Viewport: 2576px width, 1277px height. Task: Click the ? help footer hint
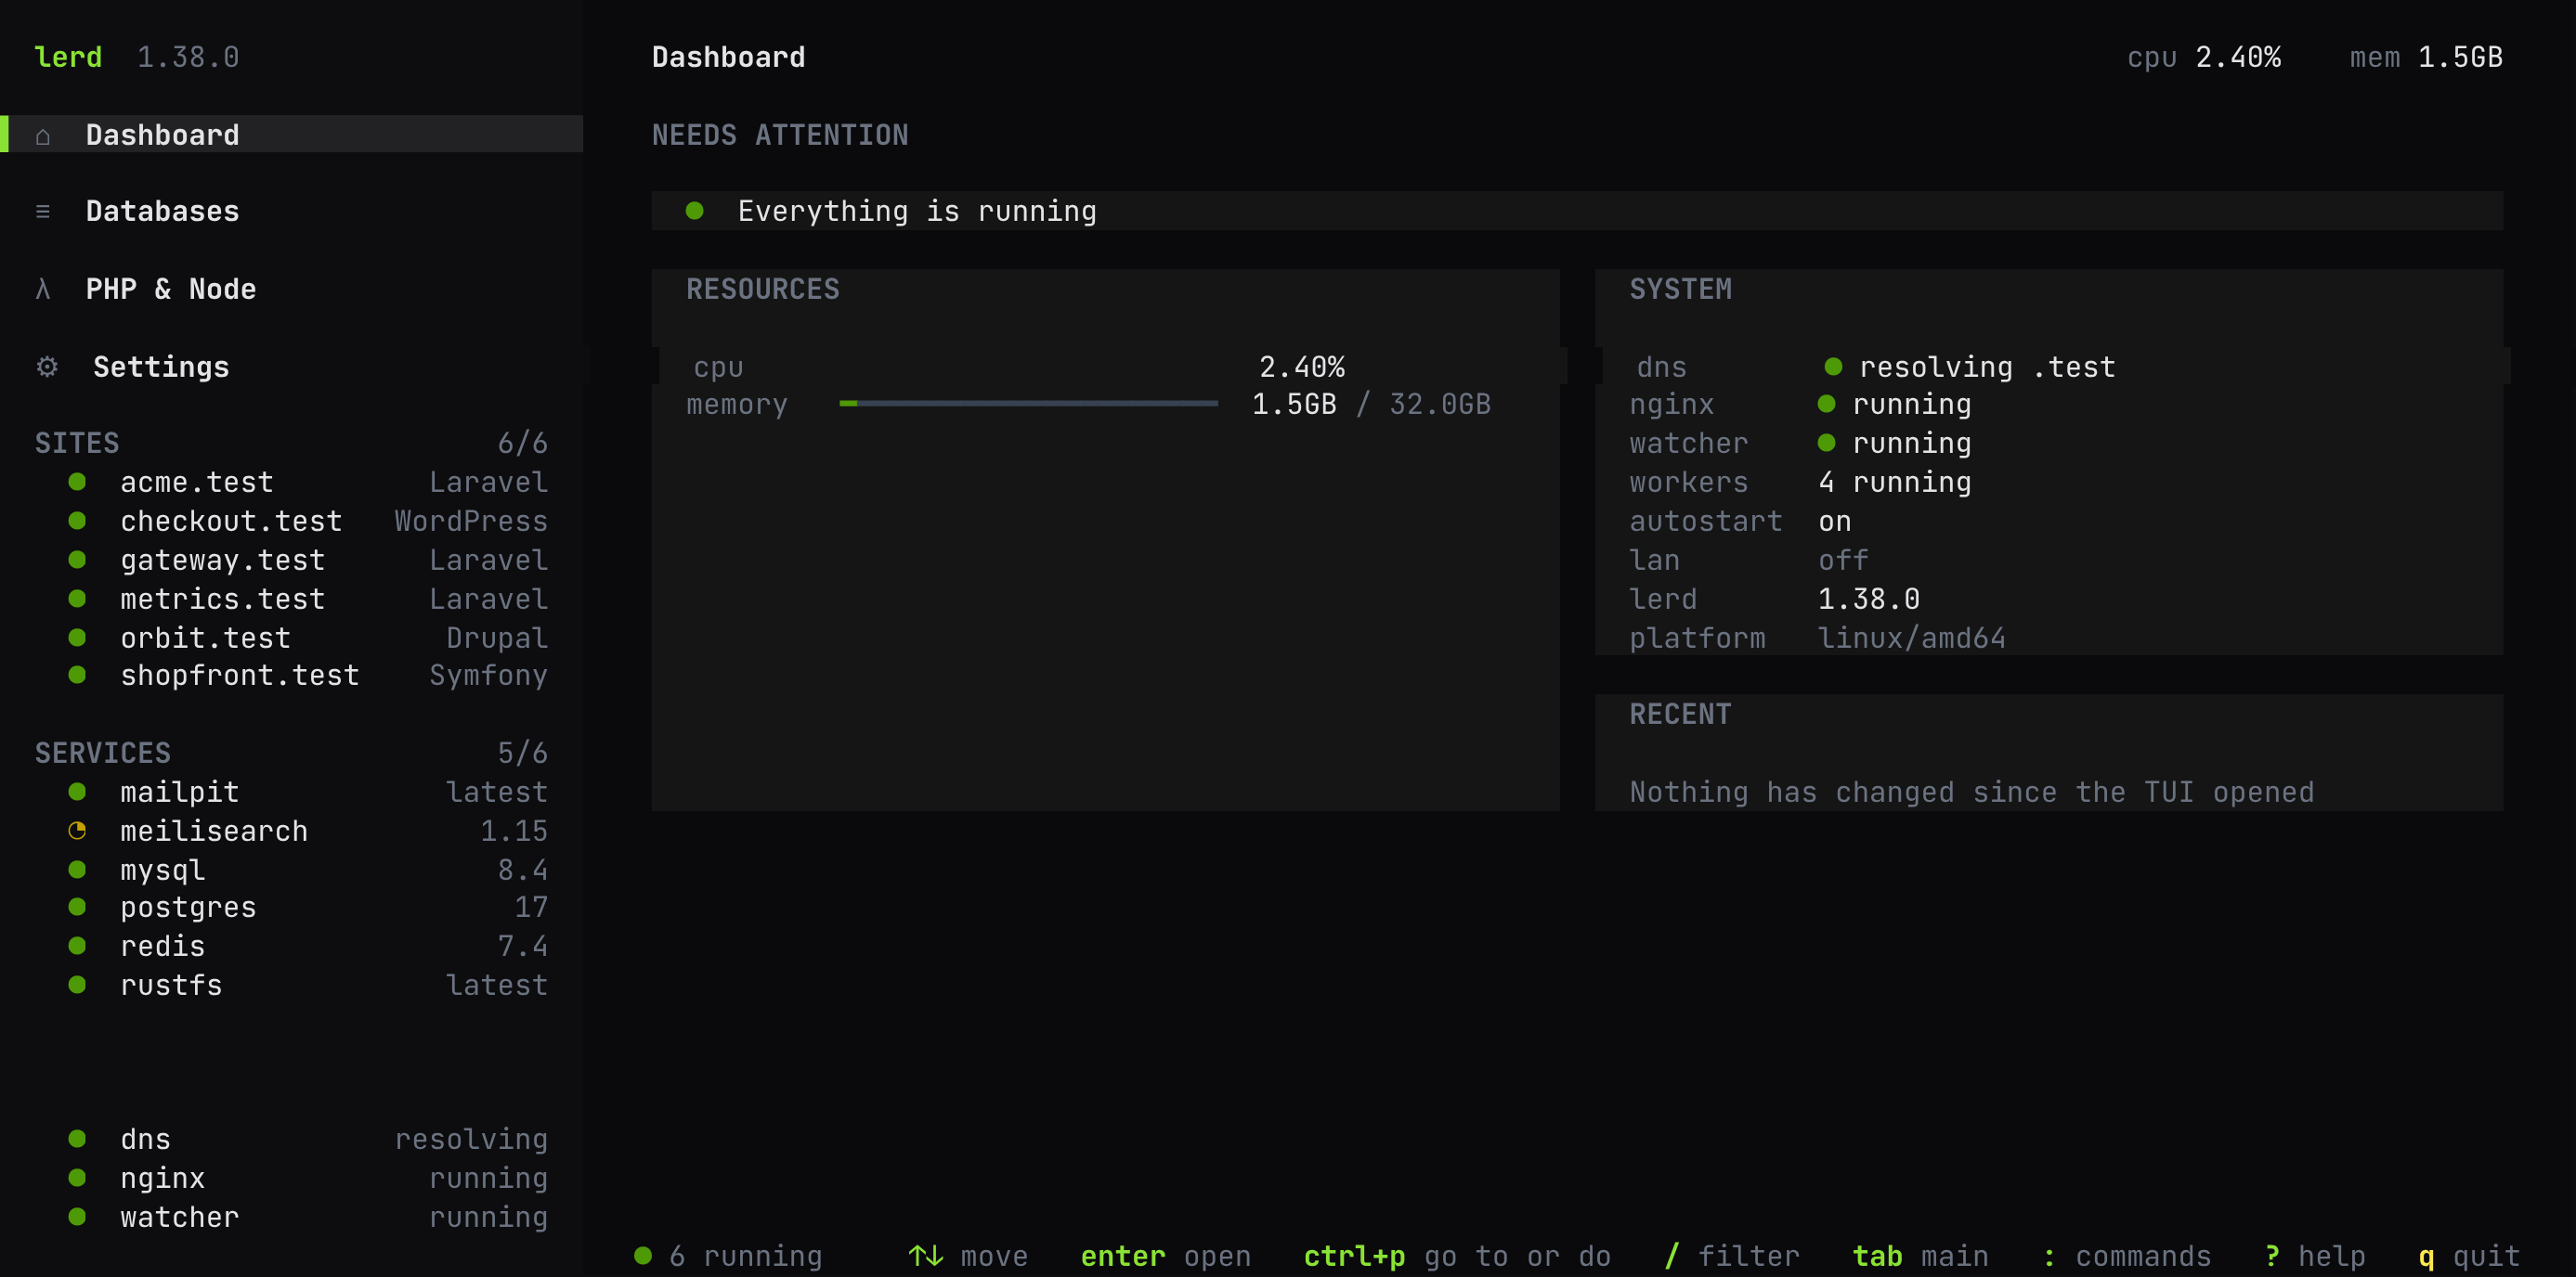[x=2315, y=1255]
